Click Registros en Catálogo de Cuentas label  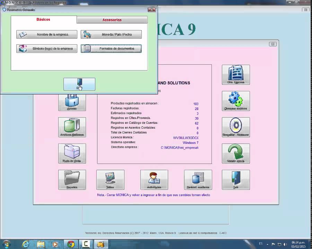(135, 123)
